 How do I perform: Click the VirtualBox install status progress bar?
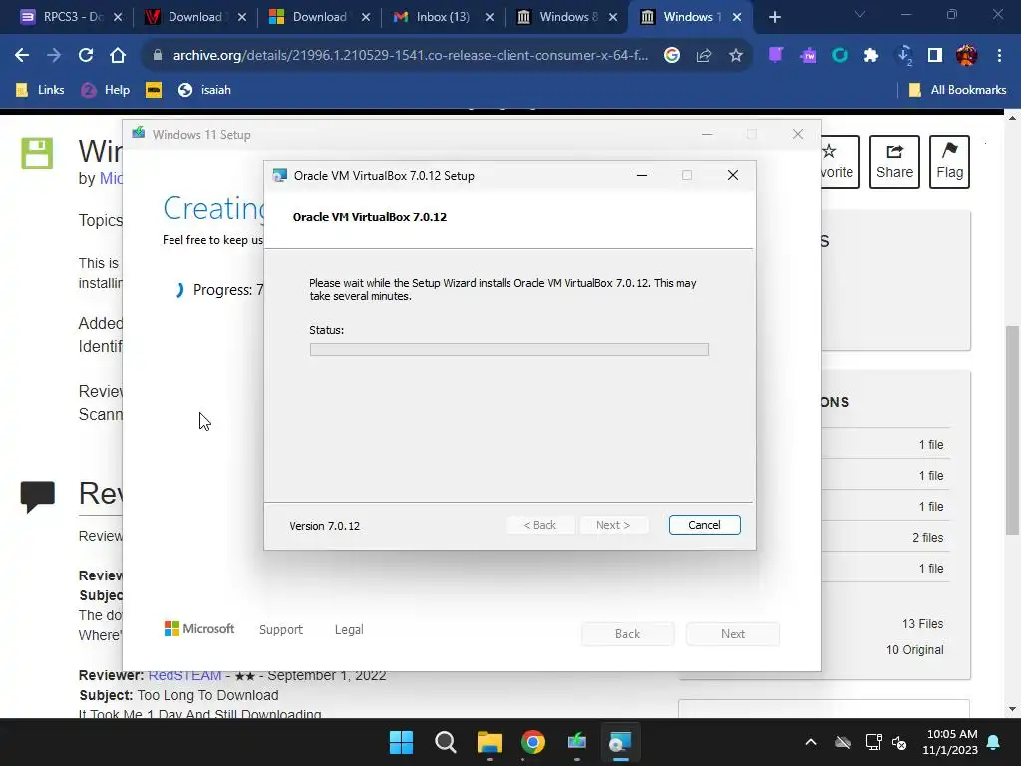point(510,350)
